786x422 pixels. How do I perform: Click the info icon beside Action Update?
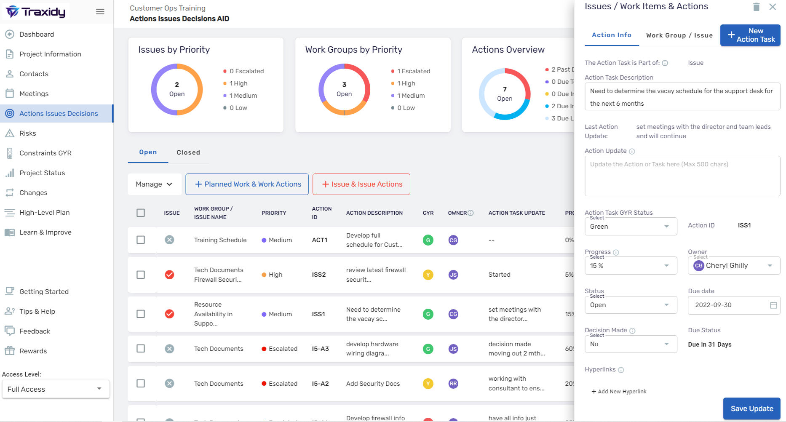click(x=632, y=151)
